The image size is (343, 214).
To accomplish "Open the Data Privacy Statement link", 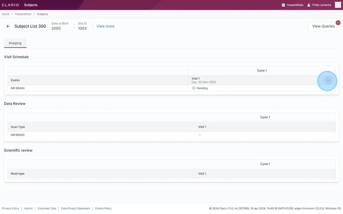I will coord(75,208).
